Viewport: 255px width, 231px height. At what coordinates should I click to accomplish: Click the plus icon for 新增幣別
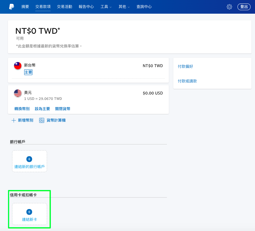14,120
